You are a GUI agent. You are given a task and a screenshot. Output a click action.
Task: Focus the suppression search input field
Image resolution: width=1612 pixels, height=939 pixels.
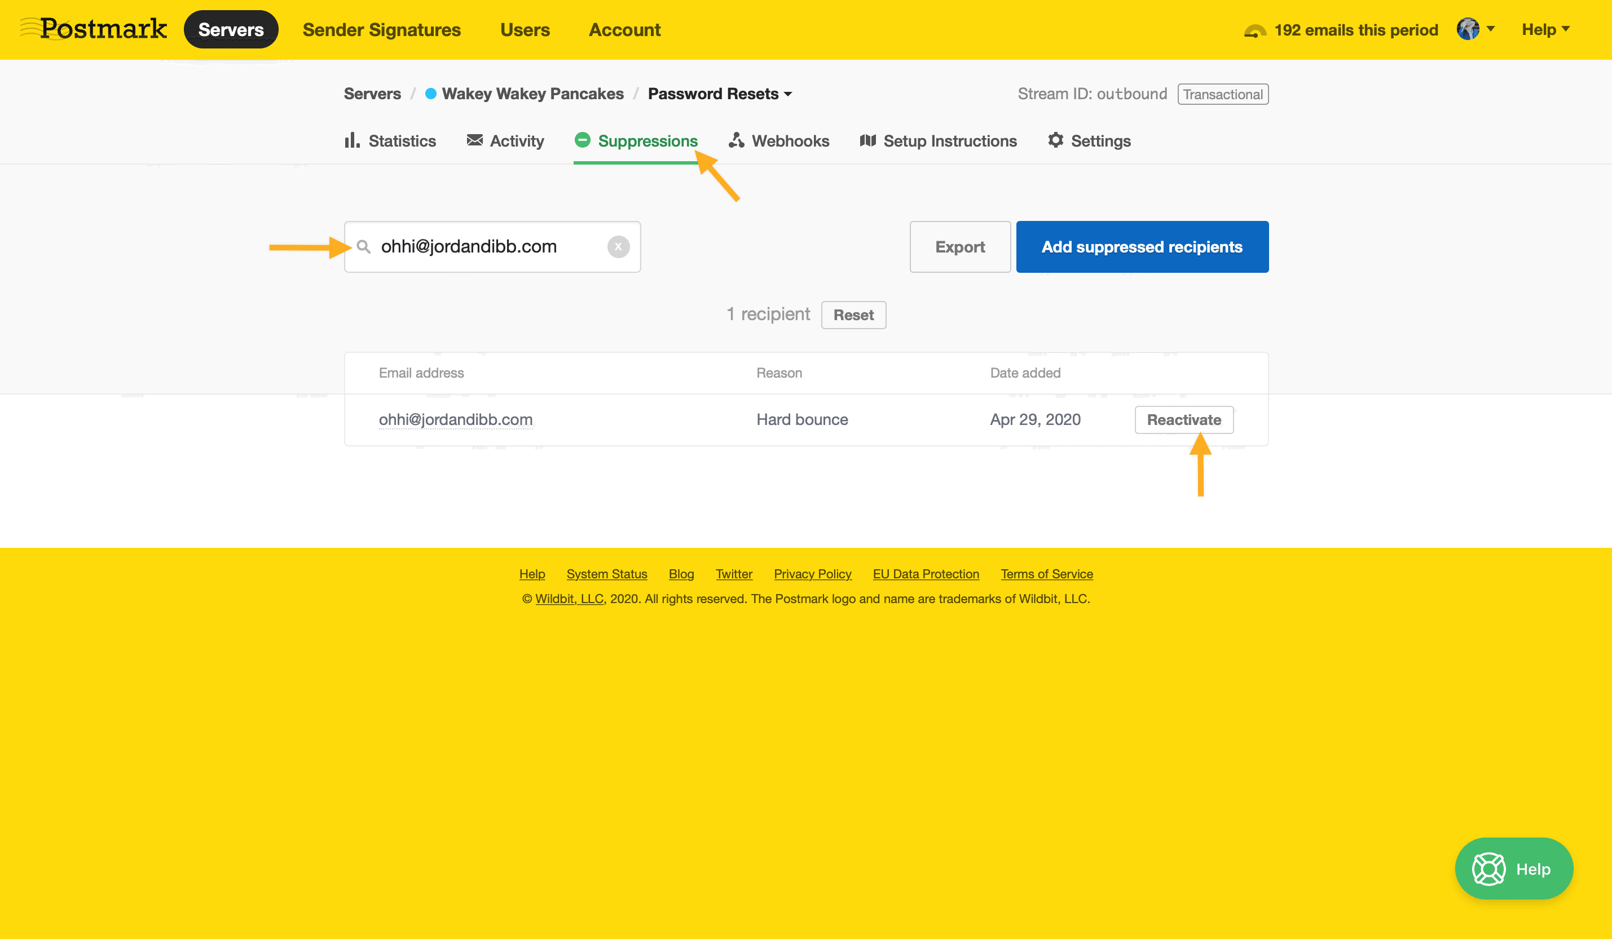point(492,247)
